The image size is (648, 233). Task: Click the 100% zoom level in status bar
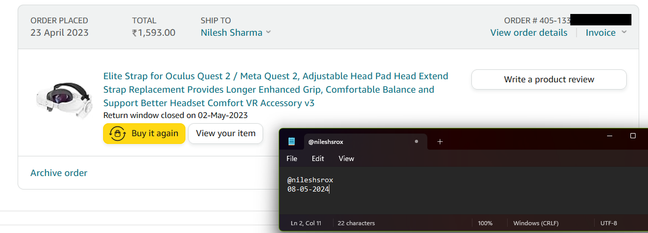pos(485,223)
